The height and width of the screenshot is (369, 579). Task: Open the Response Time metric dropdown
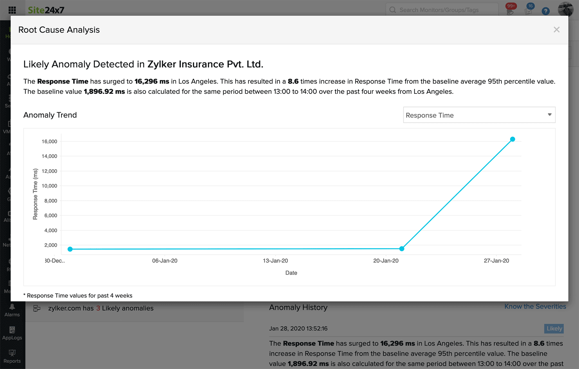[x=479, y=115]
